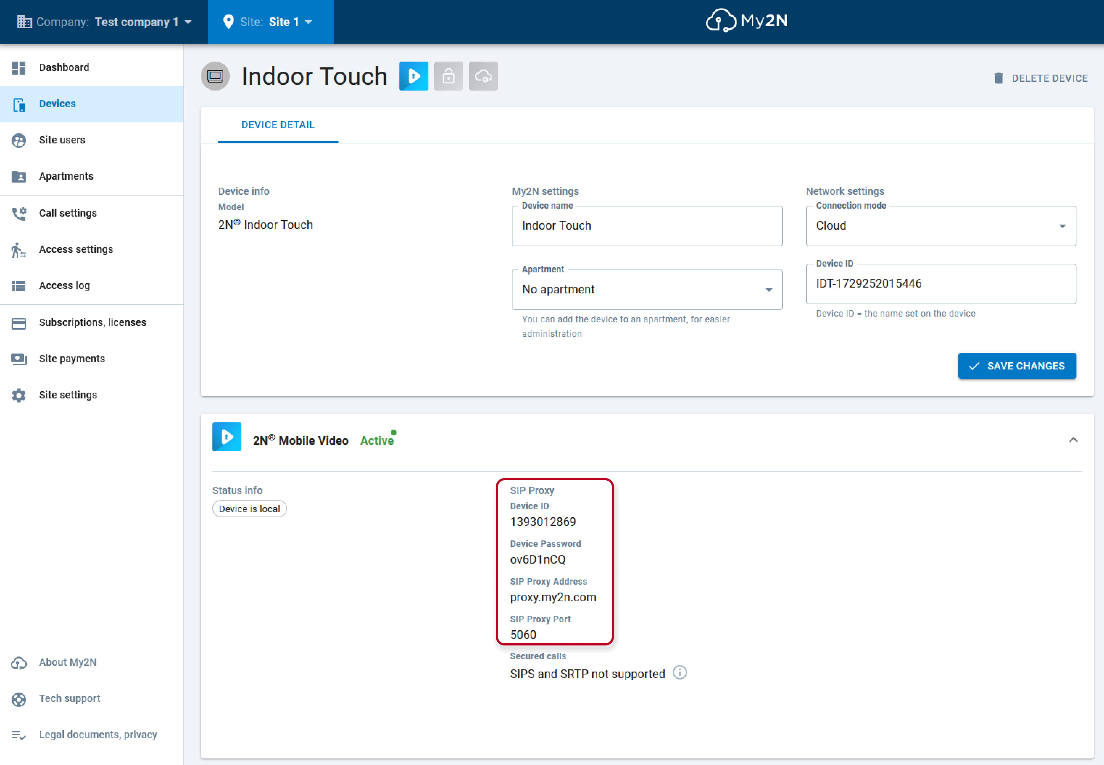Screen dimensions: 1104x765
Task: Go to Site users page
Action: tap(92, 140)
